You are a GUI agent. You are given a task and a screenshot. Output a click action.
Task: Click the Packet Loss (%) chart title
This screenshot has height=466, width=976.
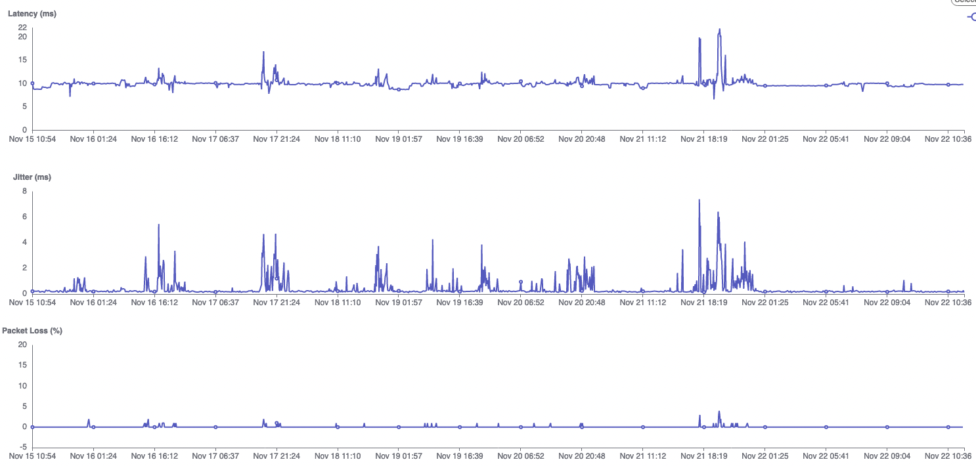[x=32, y=331]
